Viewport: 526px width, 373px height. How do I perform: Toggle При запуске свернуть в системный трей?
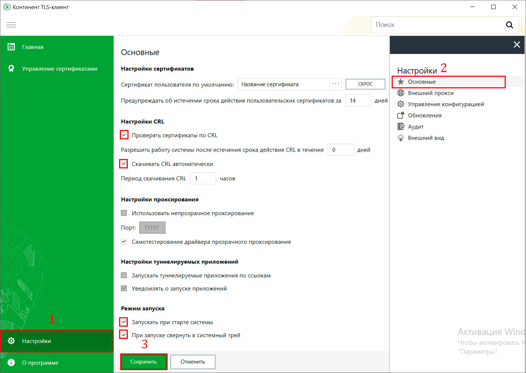124,335
